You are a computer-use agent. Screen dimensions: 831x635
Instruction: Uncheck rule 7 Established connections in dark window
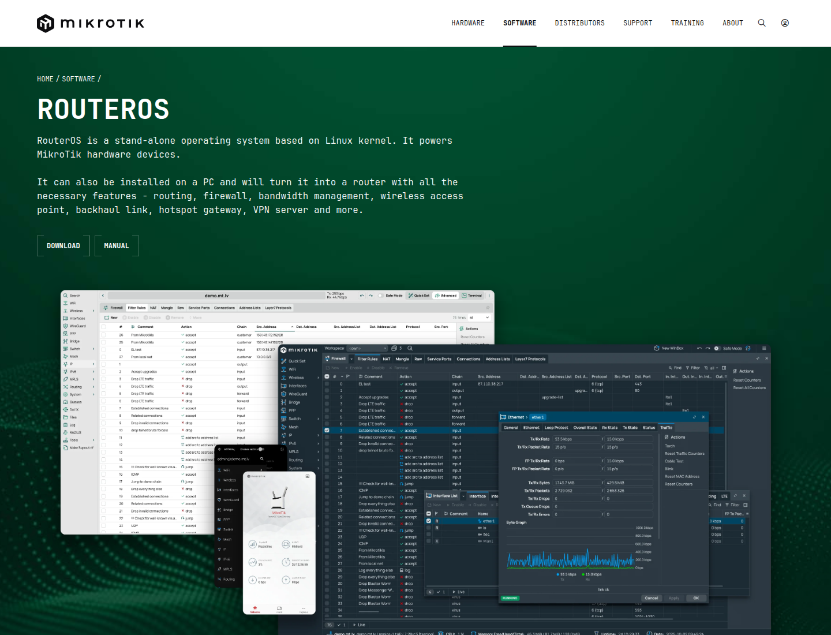click(327, 431)
